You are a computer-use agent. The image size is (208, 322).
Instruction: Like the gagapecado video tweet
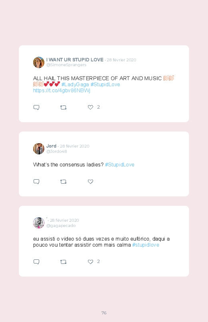coord(90,261)
